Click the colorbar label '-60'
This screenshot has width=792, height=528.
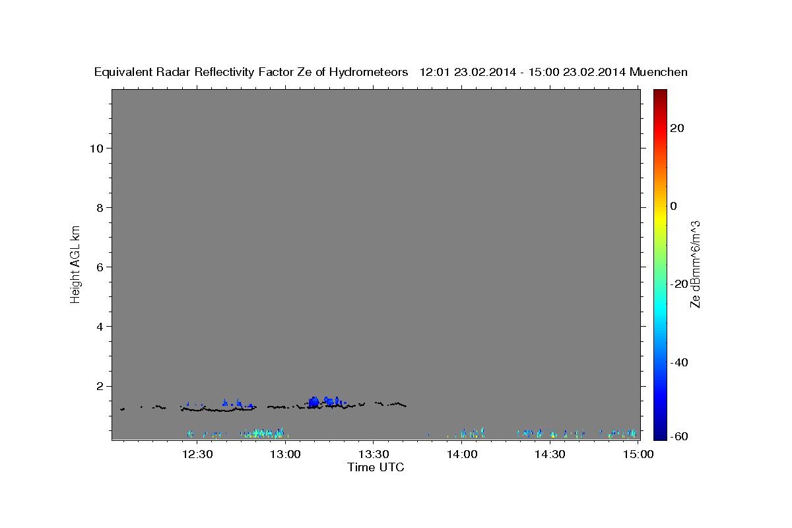tap(679, 436)
